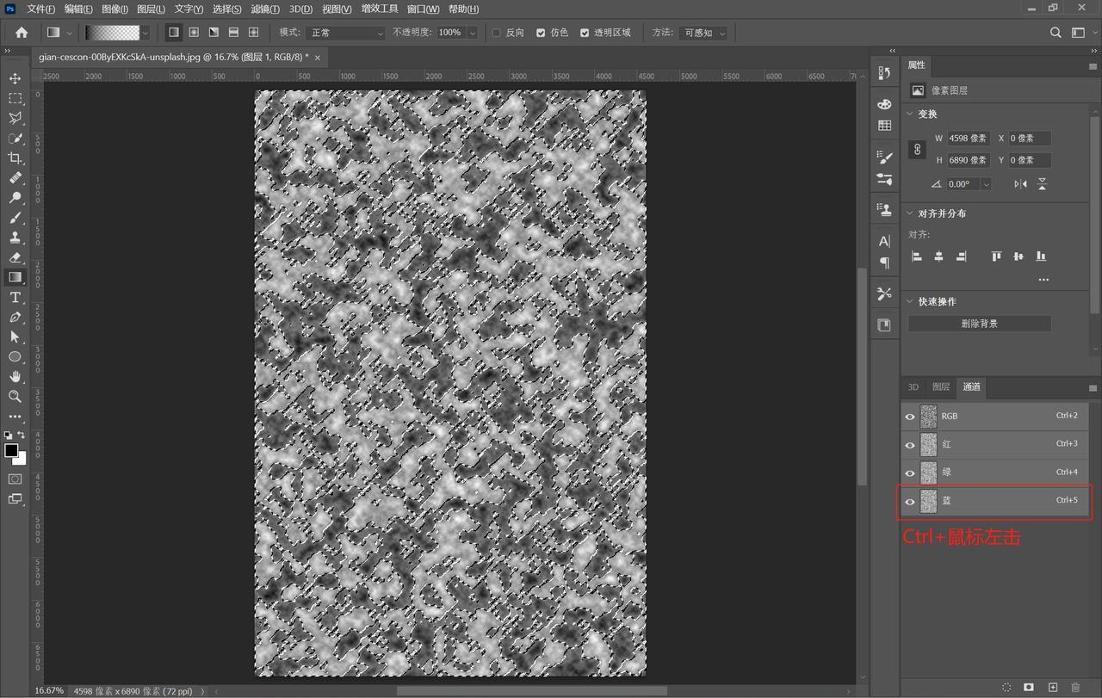
Task: Create new channel with plus icon
Action: [x=1052, y=688]
